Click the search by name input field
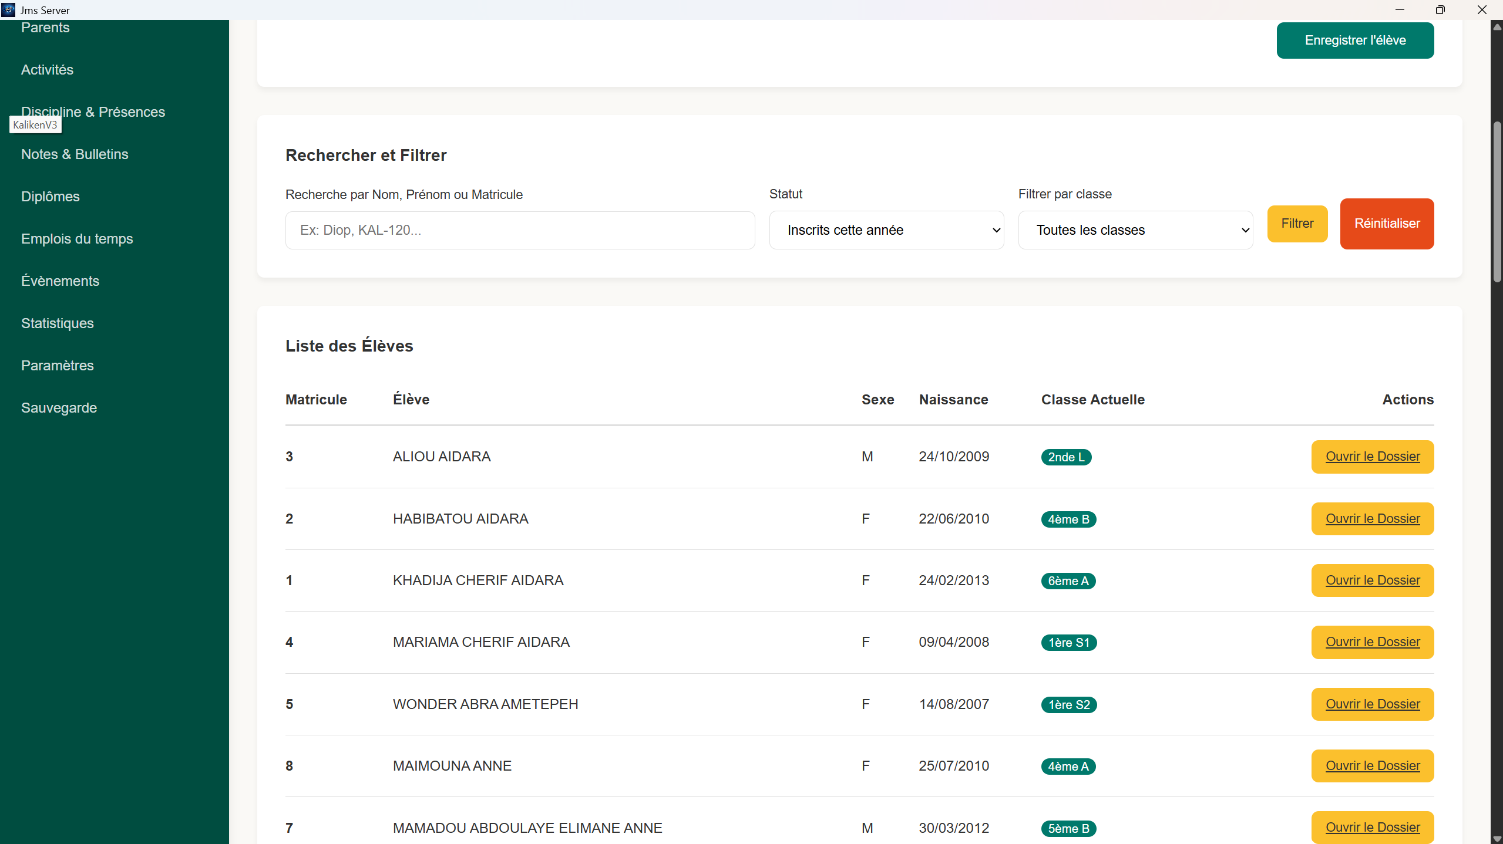Viewport: 1503px width, 844px height. click(520, 230)
